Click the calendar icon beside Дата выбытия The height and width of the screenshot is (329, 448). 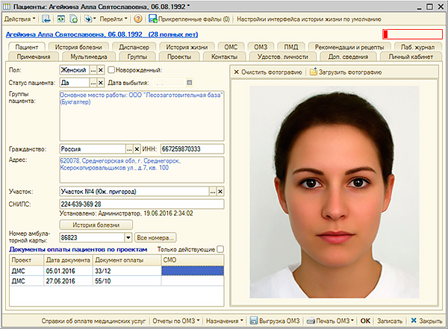tap(190, 82)
